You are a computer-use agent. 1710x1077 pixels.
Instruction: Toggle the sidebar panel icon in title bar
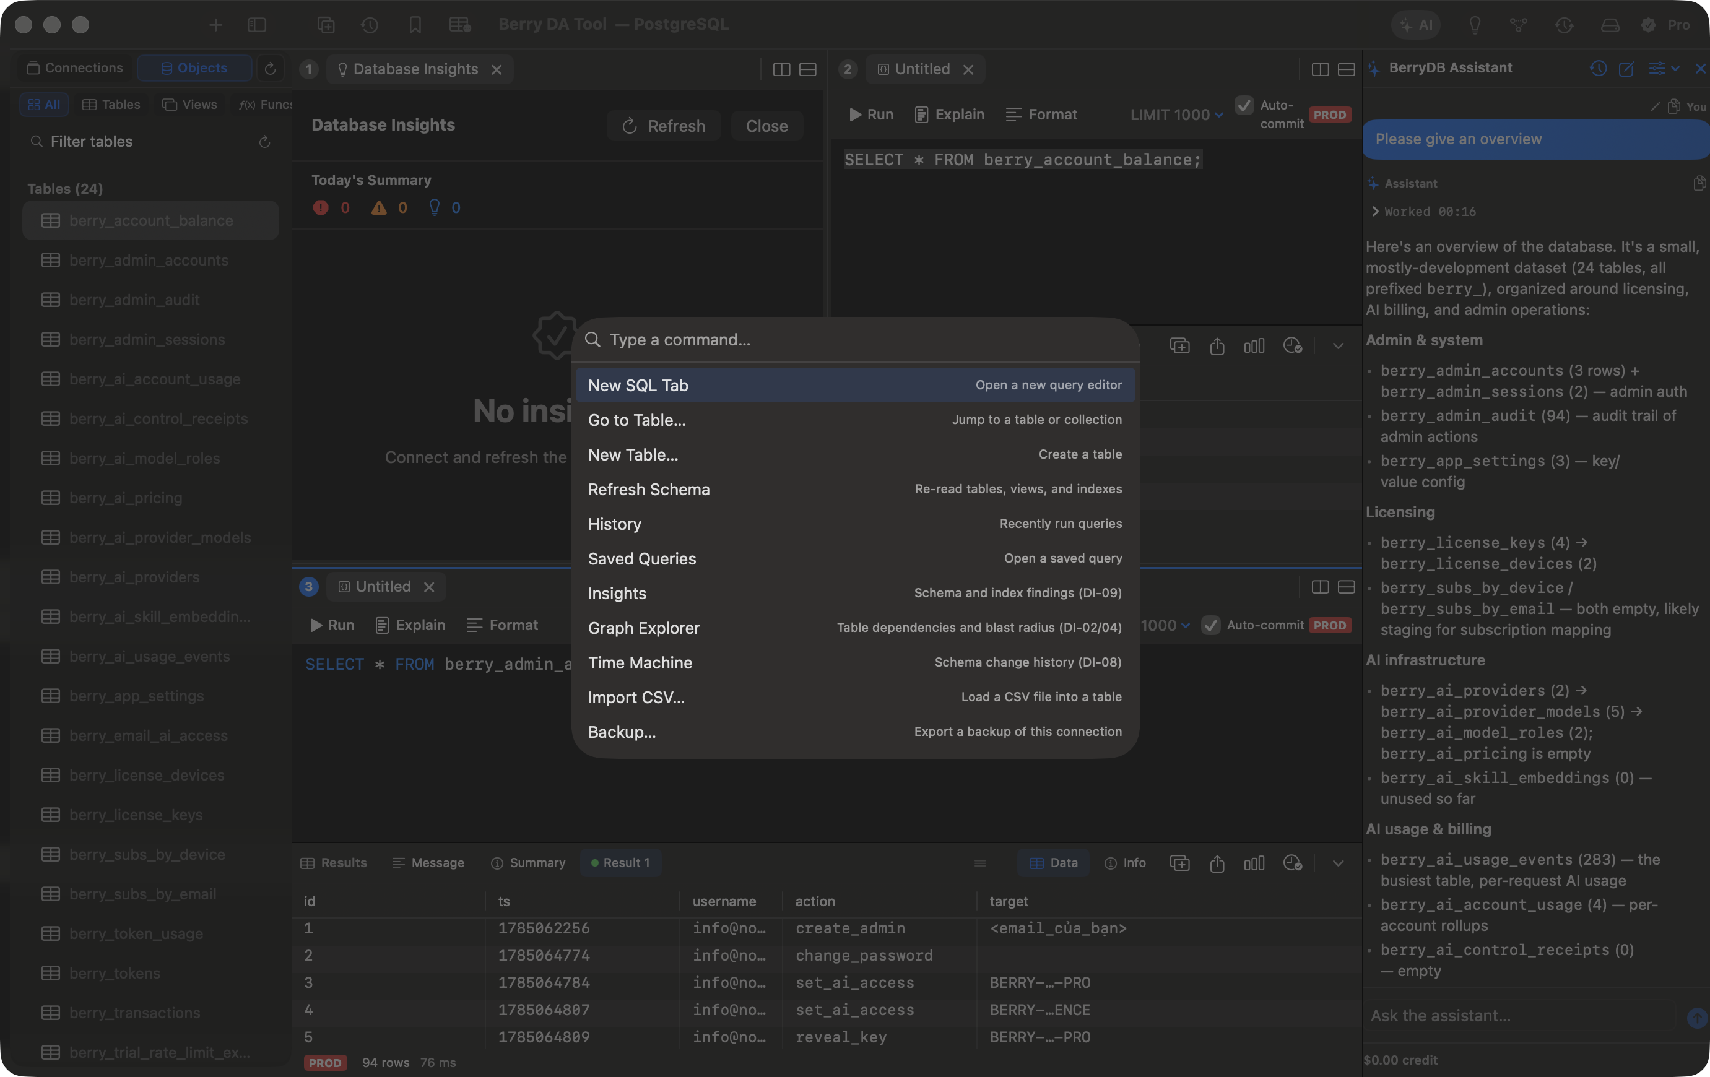[x=256, y=25]
